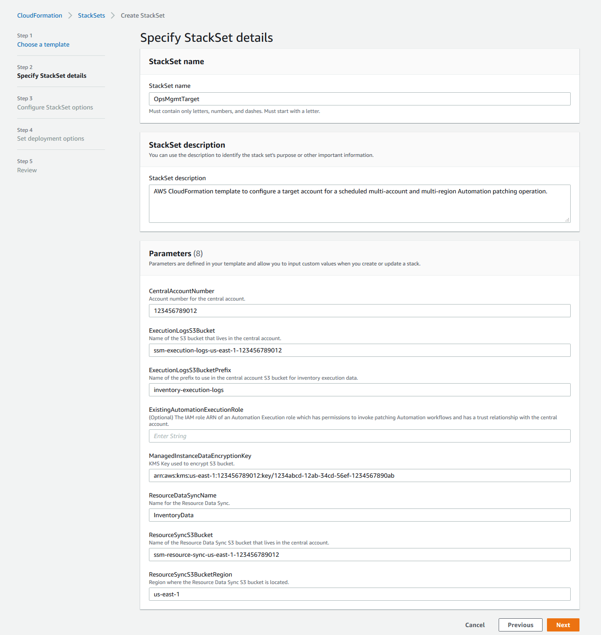
Task: Grab the description textarea resize handle
Action: (567, 219)
